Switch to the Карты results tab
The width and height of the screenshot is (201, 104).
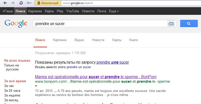click(117, 40)
